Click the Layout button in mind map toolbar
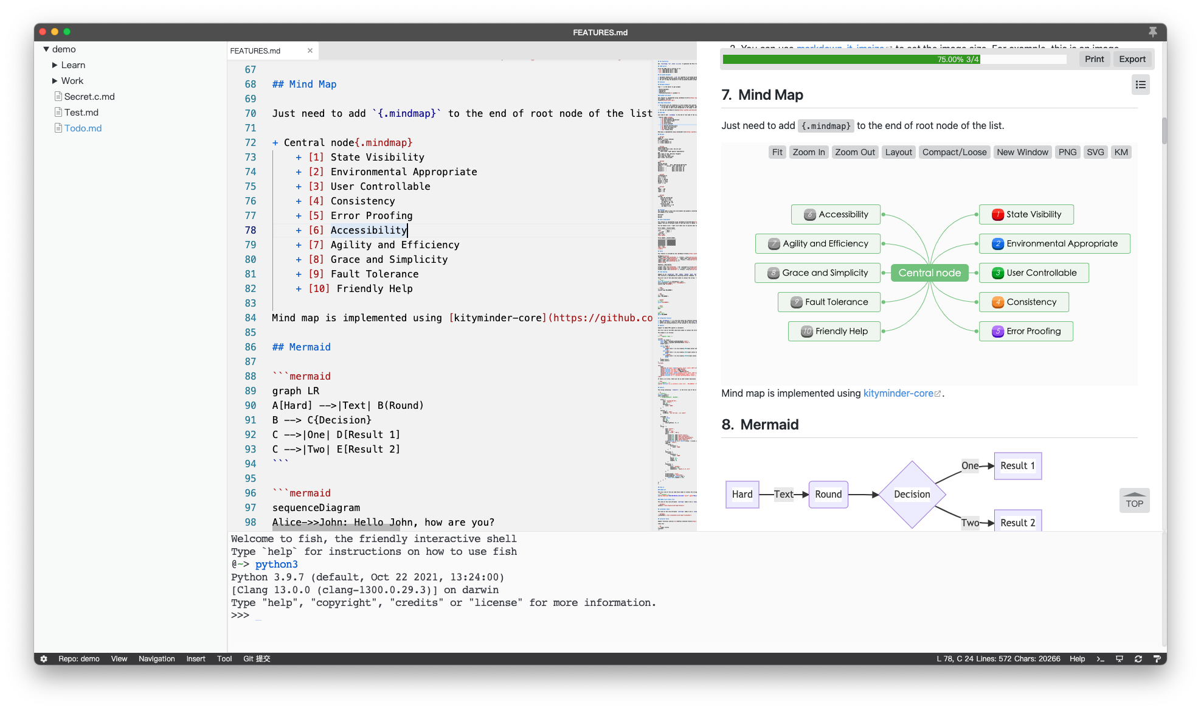The image size is (1201, 710). tap(897, 152)
